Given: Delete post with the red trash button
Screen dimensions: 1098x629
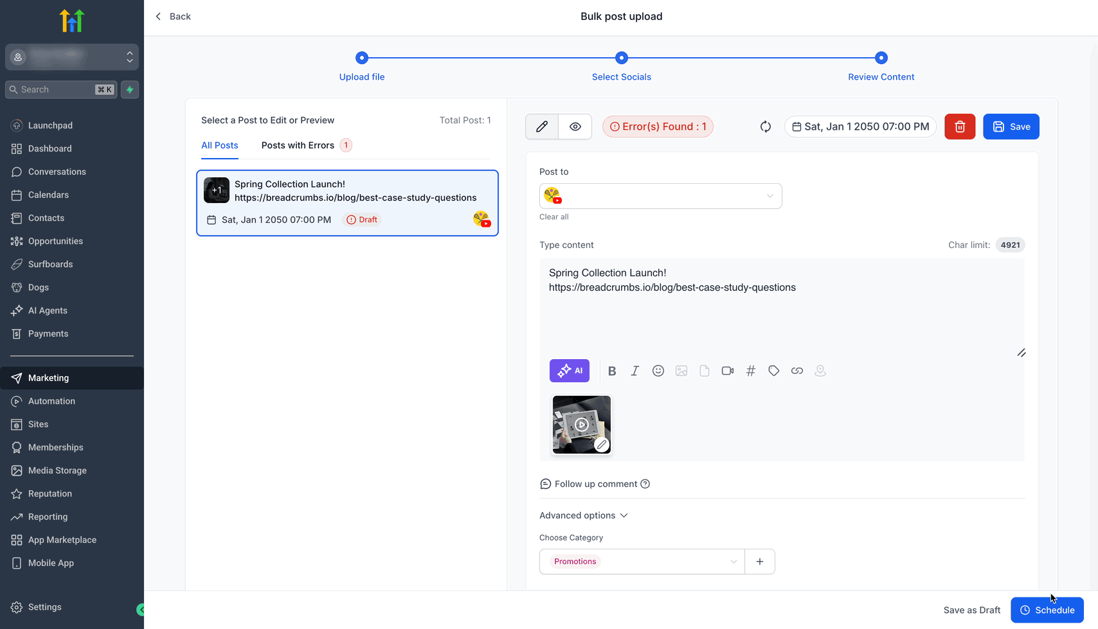Looking at the screenshot, I should (x=959, y=127).
